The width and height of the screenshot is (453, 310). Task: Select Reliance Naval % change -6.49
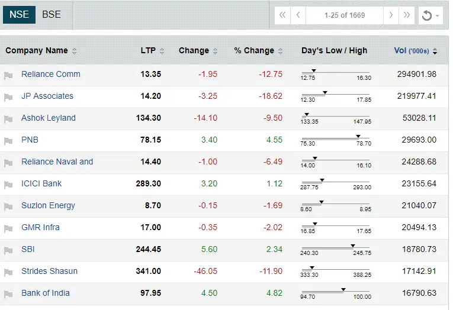pyautogui.click(x=273, y=162)
